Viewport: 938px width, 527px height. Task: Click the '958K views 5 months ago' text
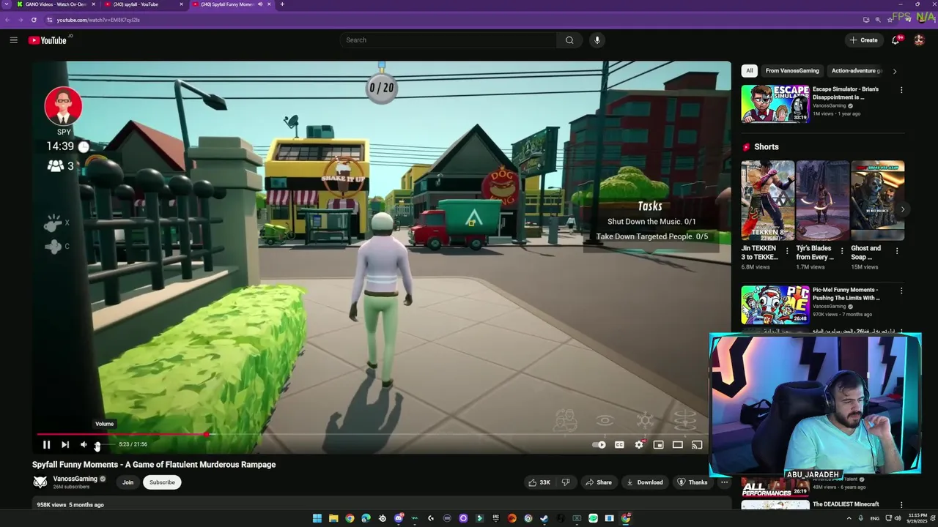coord(70,505)
